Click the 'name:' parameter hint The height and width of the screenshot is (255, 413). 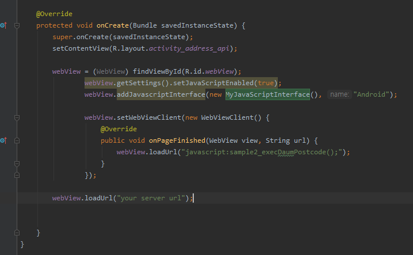click(339, 94)
